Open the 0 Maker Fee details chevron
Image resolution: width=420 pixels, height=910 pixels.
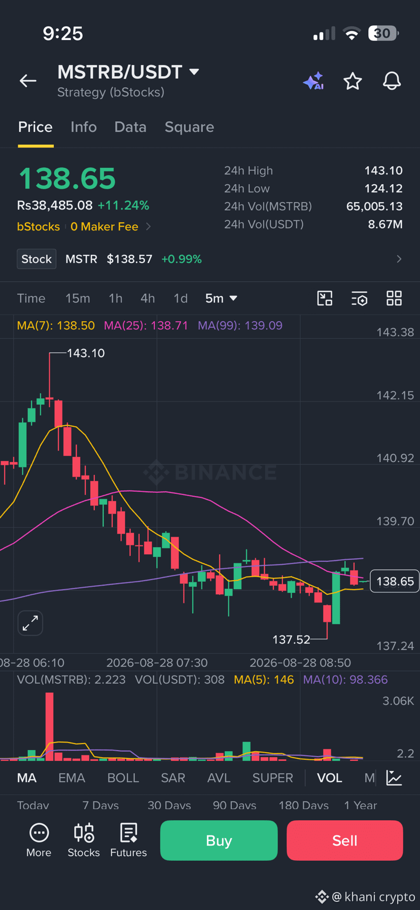pos(148,226)
